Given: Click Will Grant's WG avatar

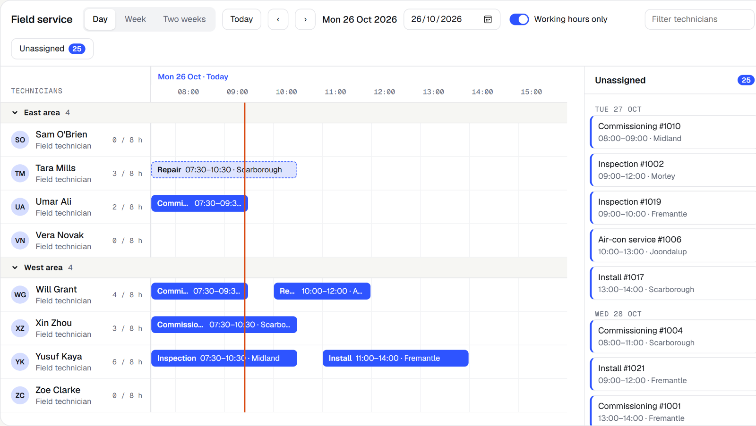Looking at the screenshot, I should coord(20,295).
